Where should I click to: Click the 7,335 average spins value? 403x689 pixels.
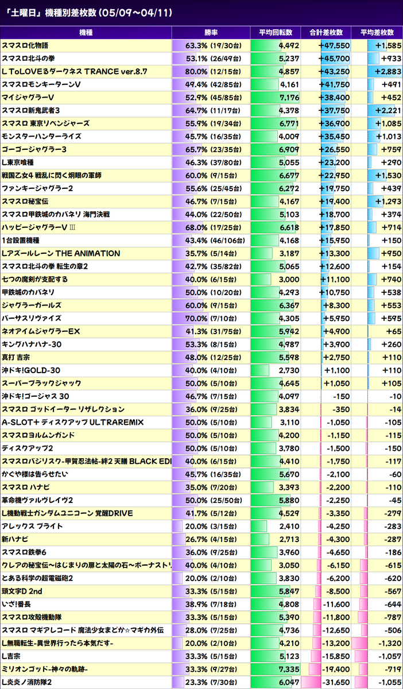click(289, 669)
